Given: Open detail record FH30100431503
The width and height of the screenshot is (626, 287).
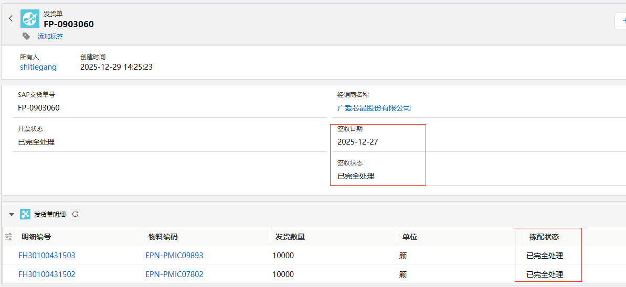Looking at the screenshot, I should click(47, 256).
